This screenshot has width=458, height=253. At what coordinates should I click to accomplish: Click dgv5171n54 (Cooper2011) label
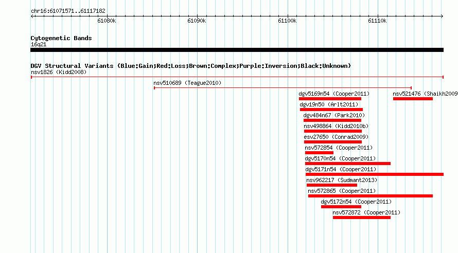pyautogui.click(x=341, y=170)
